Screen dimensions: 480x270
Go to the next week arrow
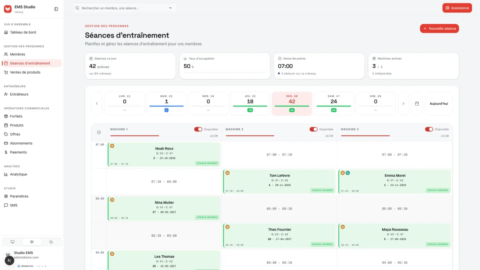403,104
